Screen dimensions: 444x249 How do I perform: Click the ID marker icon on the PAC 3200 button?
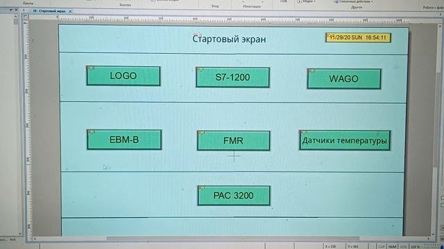click(x=202, y=187)
